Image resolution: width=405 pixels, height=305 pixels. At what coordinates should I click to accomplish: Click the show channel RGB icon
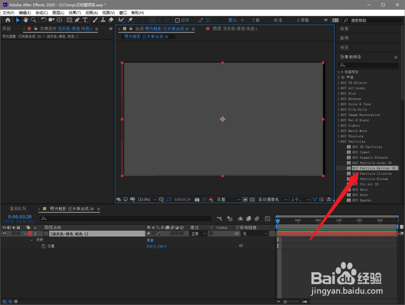pyautogui.click(x=211, y=200)
